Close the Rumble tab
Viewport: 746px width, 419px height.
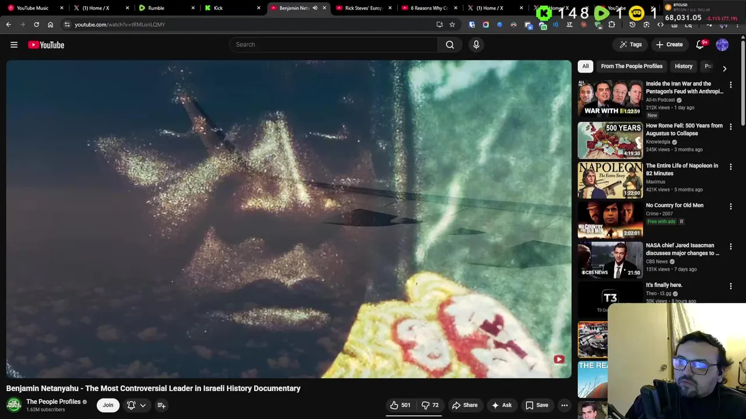[x=193, y=8]
